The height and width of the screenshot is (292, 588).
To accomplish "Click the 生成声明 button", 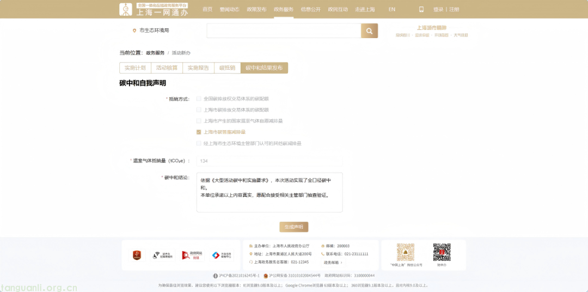I will (x=293, y=227).
